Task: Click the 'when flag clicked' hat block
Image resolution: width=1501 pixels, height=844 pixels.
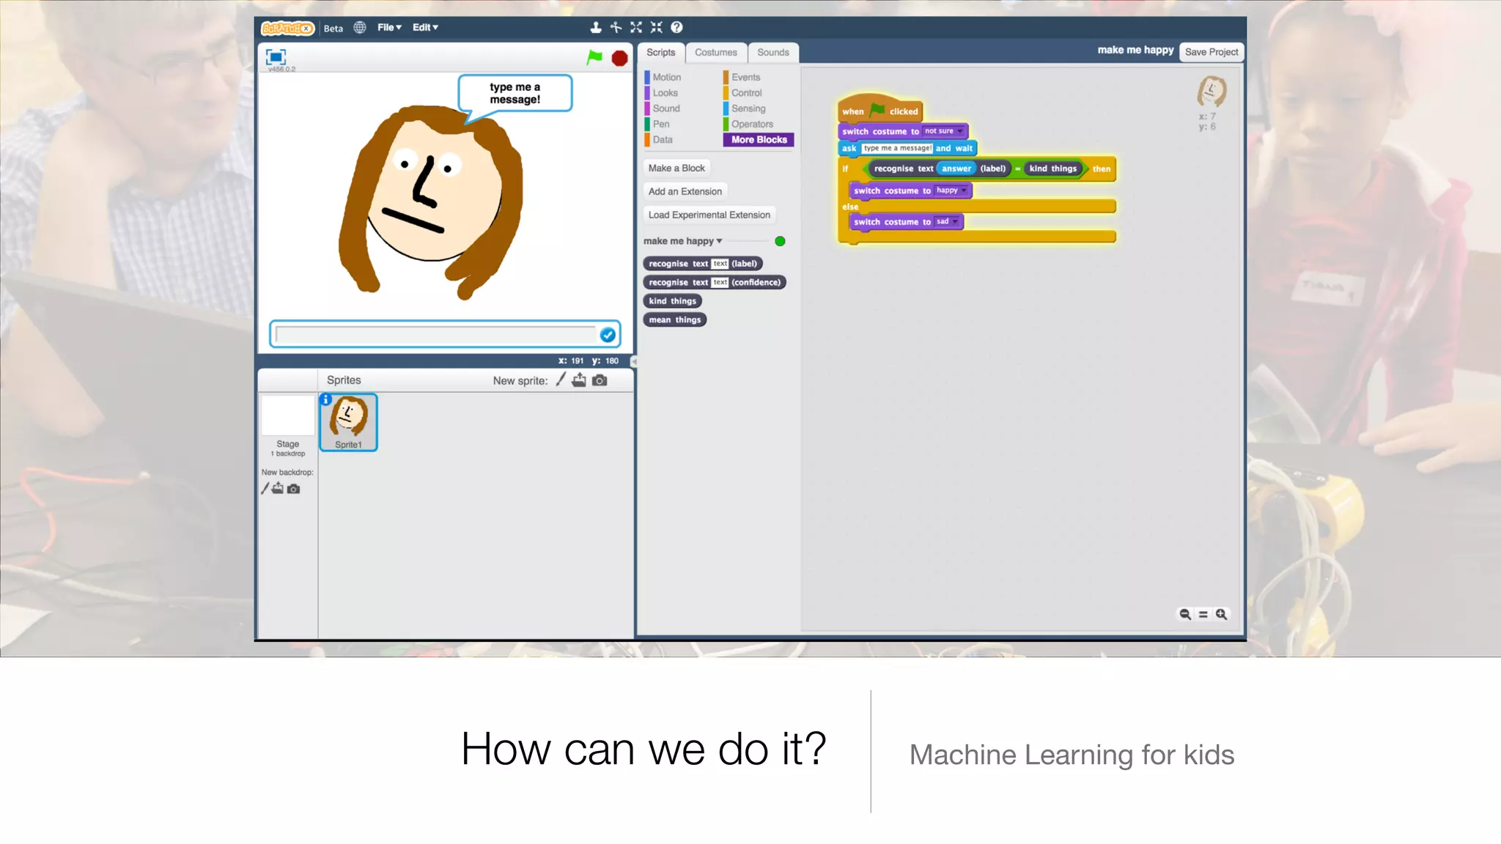Action: point(879,109)
